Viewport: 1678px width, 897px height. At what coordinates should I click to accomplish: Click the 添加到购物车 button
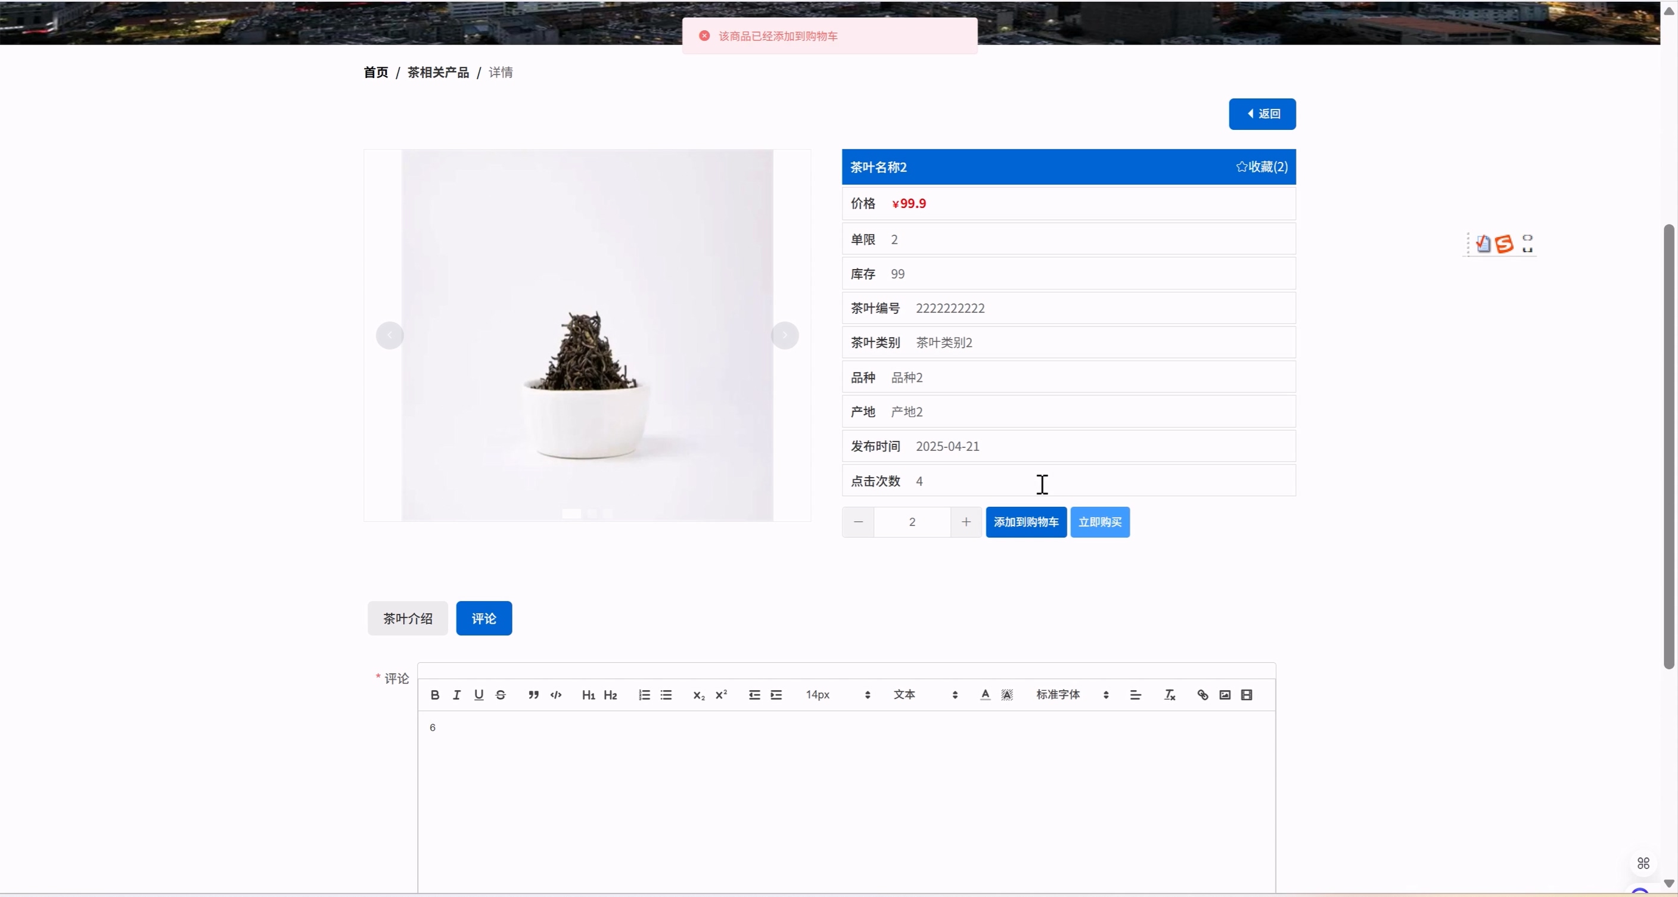1026,521
